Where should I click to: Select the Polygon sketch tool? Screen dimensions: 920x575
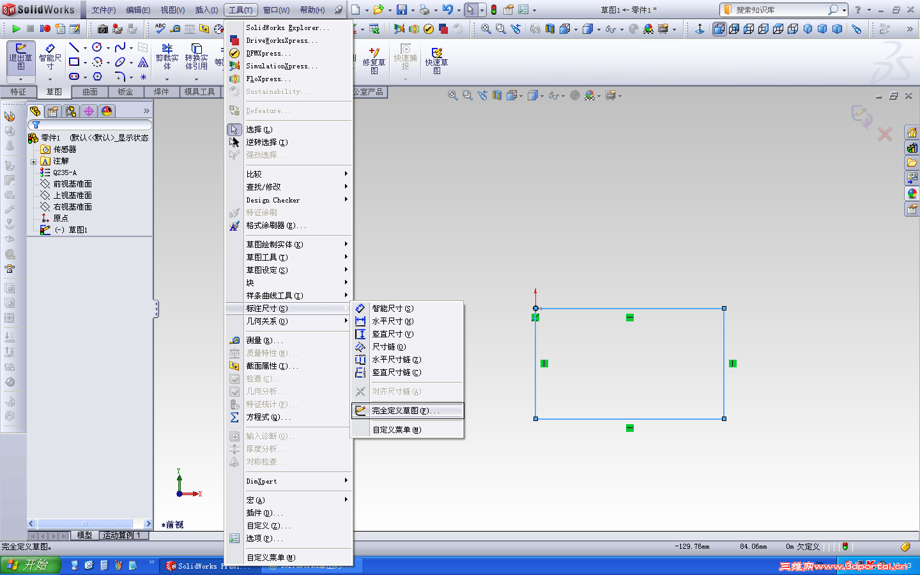97,76
